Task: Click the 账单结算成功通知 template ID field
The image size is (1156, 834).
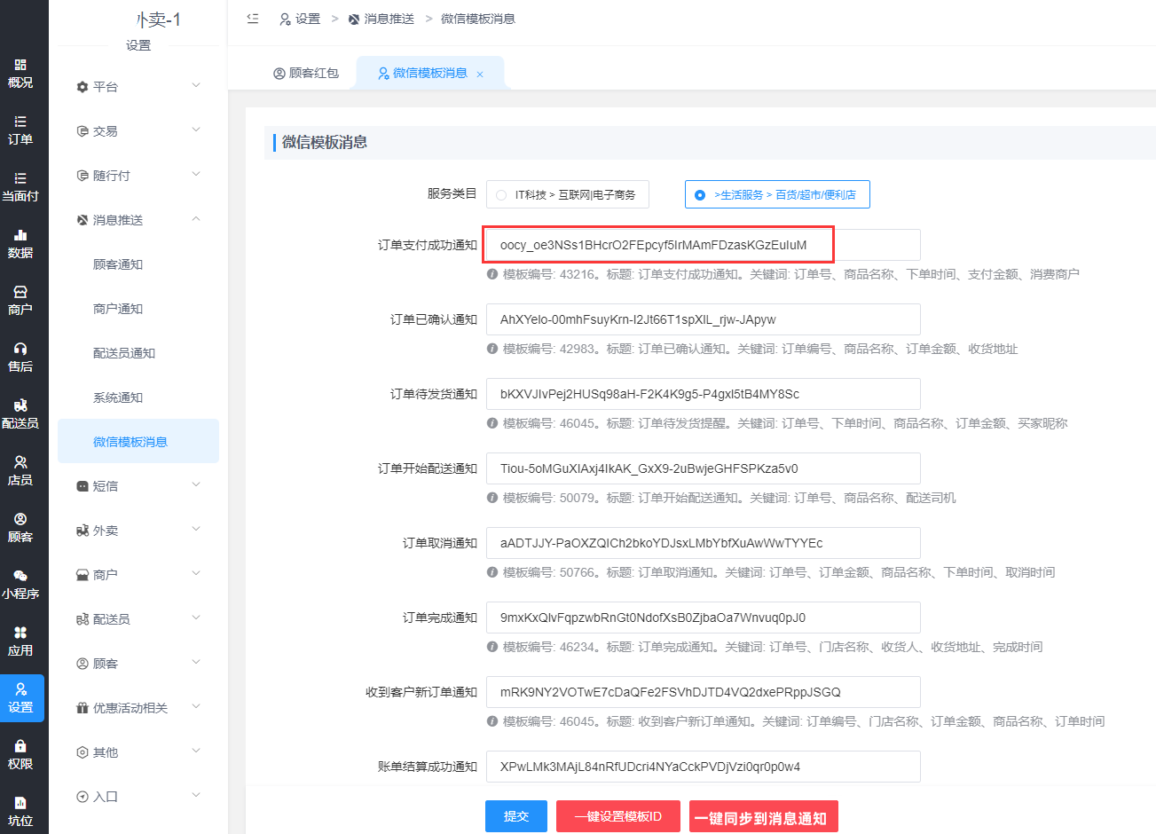Action: 704,767
